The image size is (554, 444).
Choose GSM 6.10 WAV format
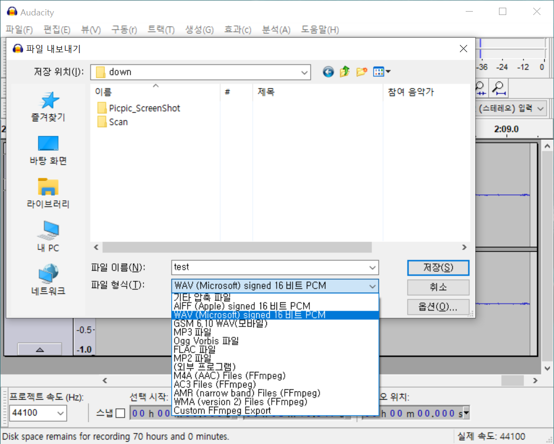275,323
